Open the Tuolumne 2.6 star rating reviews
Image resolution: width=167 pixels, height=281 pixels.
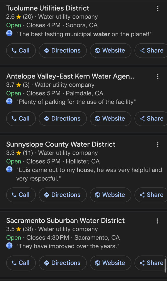pos(19,17)
